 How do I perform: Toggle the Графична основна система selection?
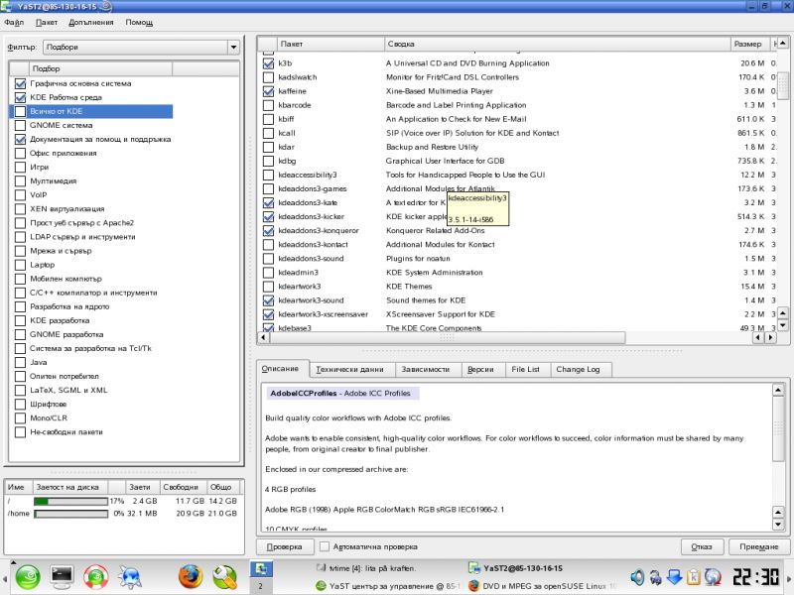(20, 83)
